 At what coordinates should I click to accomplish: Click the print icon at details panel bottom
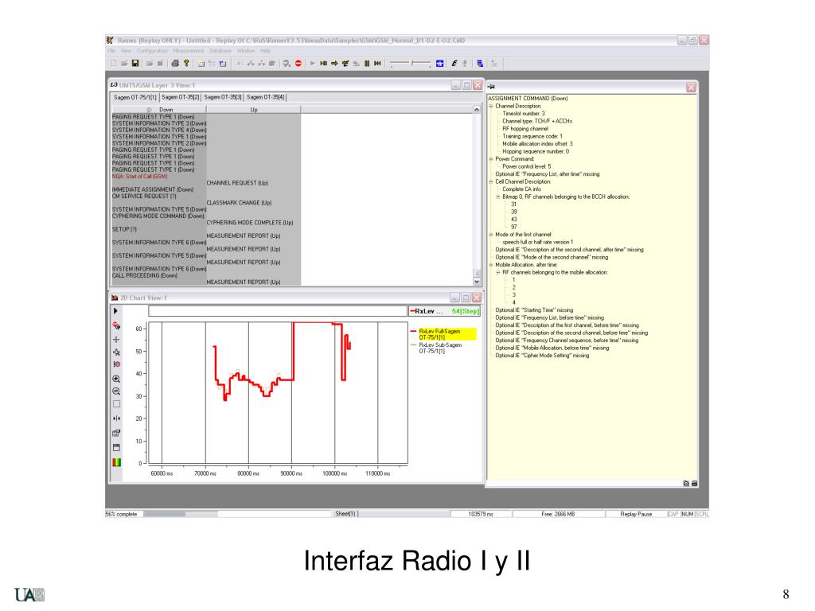point(694,483)
